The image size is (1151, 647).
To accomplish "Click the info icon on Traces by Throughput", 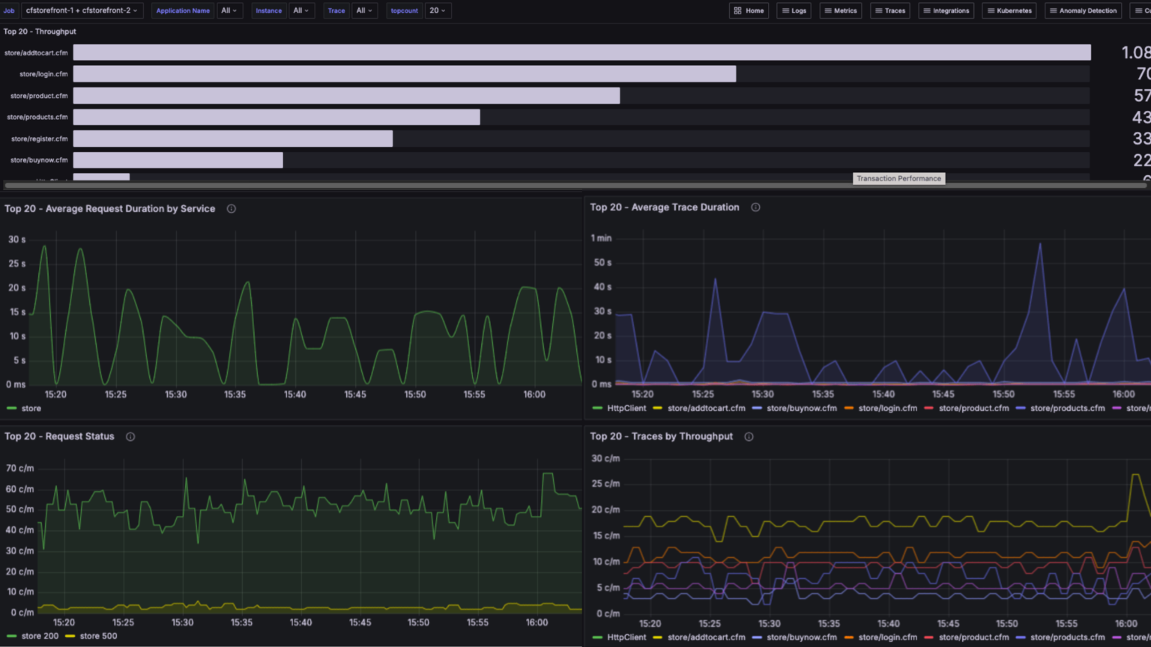I will [749, 436].
